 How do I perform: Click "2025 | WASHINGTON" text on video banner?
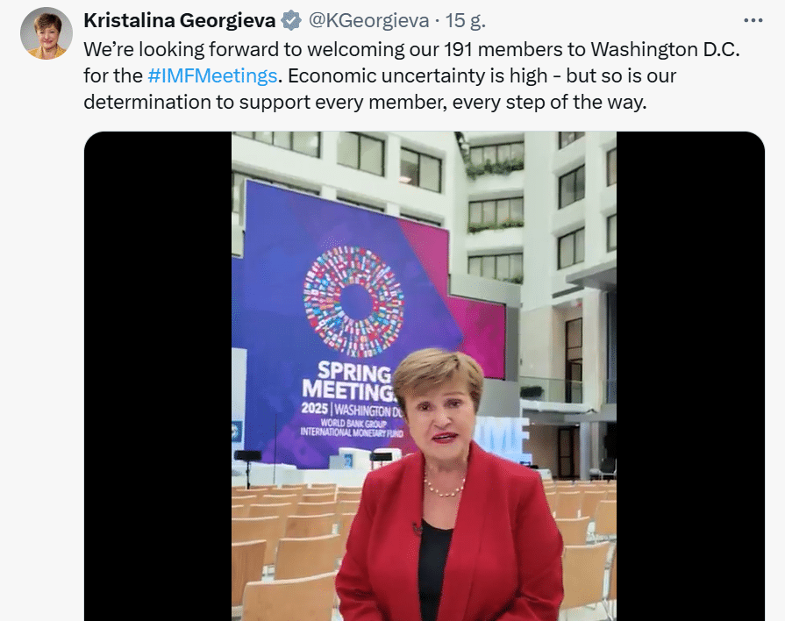point(352,410)
